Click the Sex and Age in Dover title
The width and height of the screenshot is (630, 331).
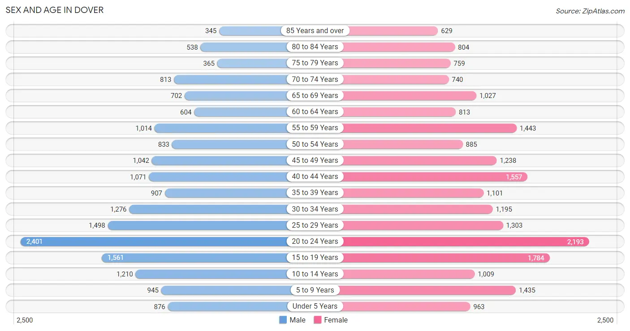(x=55, y=10)
